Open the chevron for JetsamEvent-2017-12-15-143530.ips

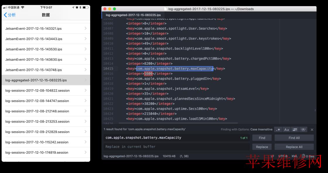click(x=86, y=49)
